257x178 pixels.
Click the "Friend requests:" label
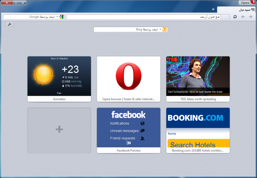(x=123, y=138)
